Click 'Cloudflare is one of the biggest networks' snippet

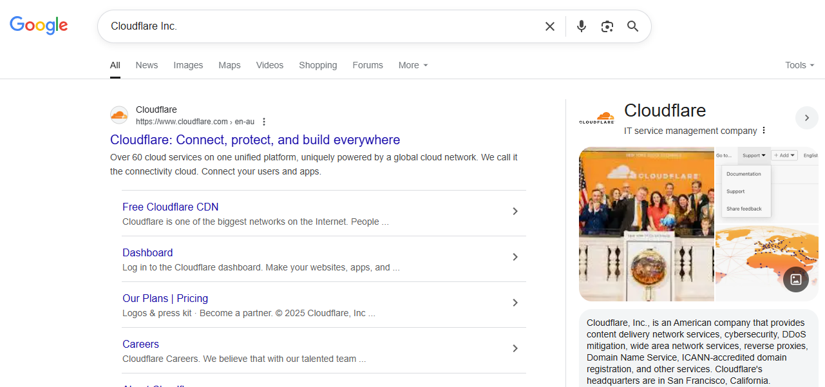coord(255,222)
